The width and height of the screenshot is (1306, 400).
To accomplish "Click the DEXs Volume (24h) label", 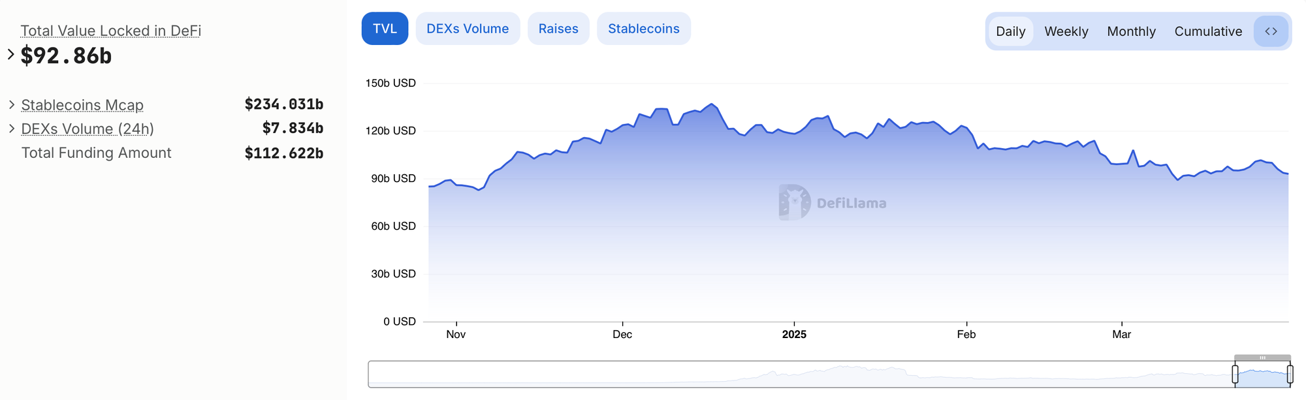I will click(x=88, y=129).
